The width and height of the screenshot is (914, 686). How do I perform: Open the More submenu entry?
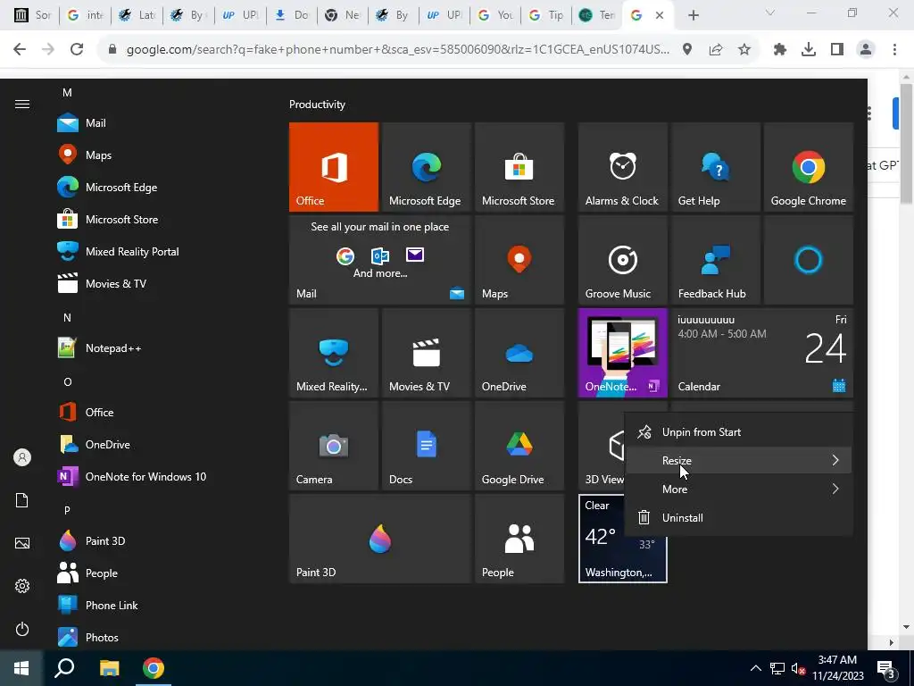(x=738, y=489)
